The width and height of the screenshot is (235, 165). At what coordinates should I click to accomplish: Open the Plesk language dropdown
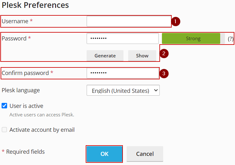point(123,90)
